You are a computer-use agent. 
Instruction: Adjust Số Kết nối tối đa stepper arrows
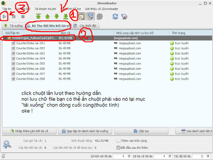coord(129,156)
